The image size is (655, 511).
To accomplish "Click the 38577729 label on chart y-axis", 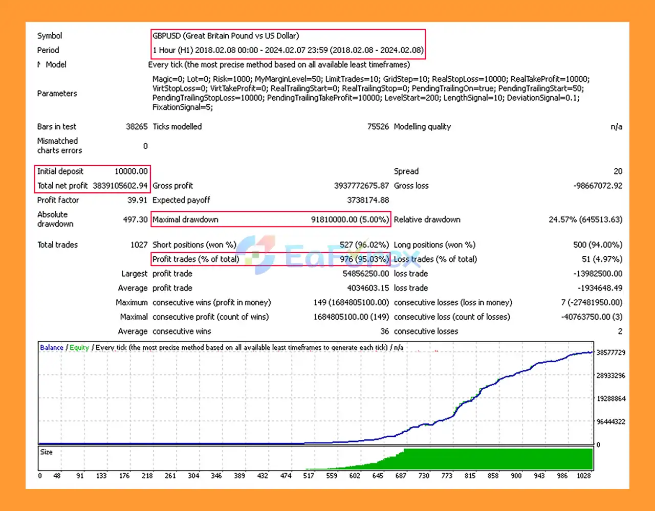I will (x=610, y=352).
